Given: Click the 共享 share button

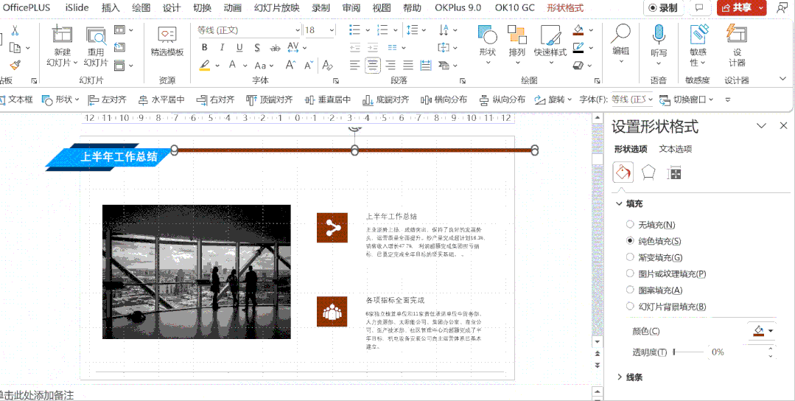Looking at the screenshot, I should coord(741,7).
